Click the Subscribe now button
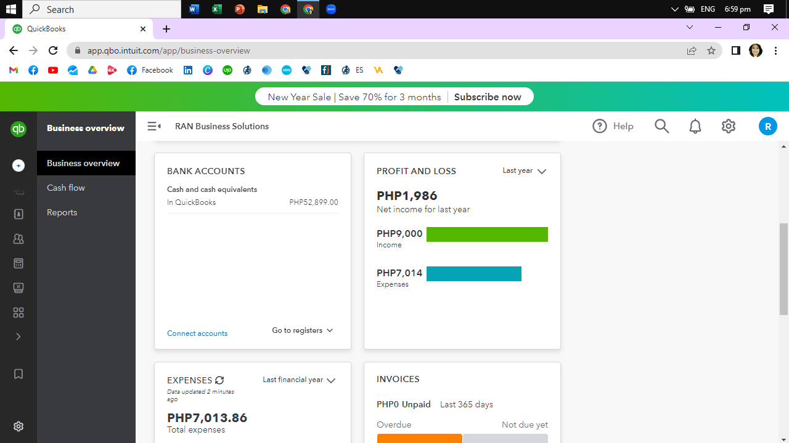The width and height of the screenshot is (789, 443). pos(488,97)
